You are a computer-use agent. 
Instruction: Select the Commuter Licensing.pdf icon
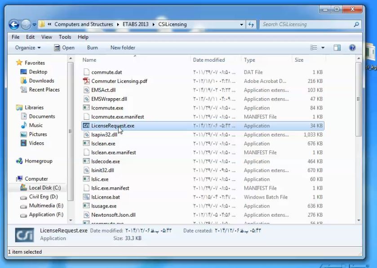(86, 81)
